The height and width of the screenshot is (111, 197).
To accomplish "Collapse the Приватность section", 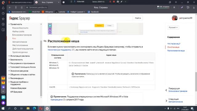I will 9,24.
